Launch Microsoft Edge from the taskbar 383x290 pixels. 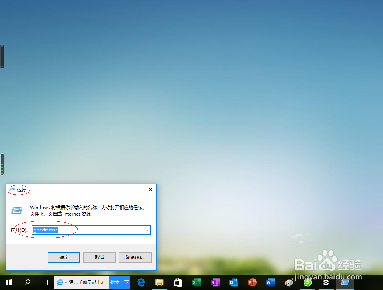141,282
